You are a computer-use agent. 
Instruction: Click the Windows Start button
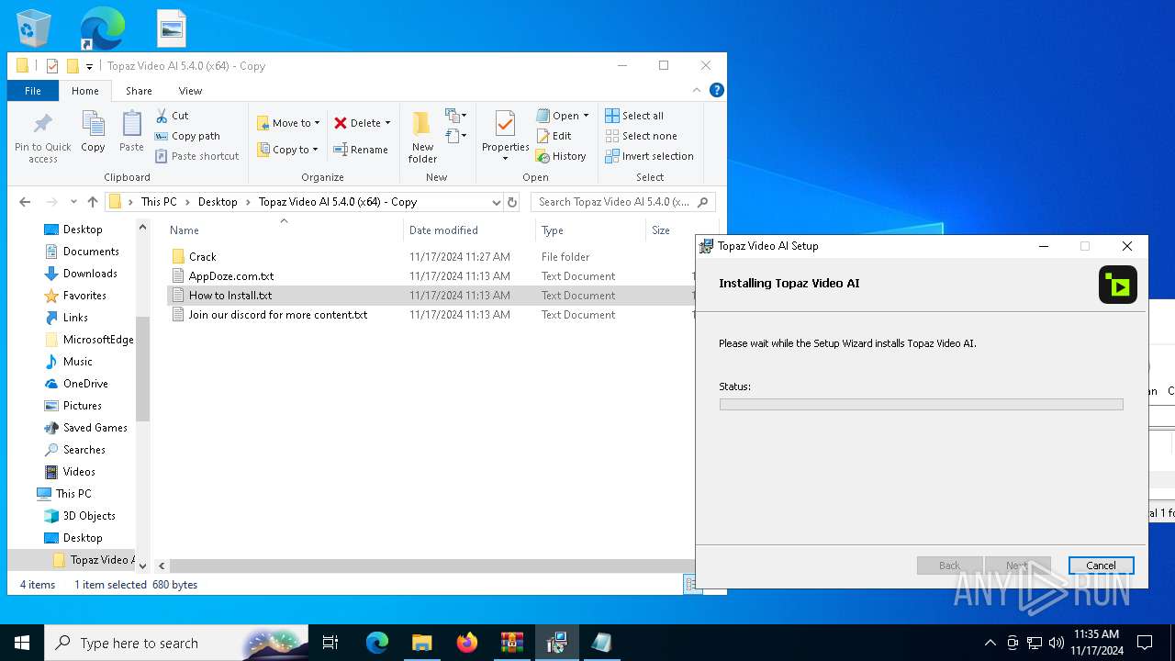click(x=22, y=643)
